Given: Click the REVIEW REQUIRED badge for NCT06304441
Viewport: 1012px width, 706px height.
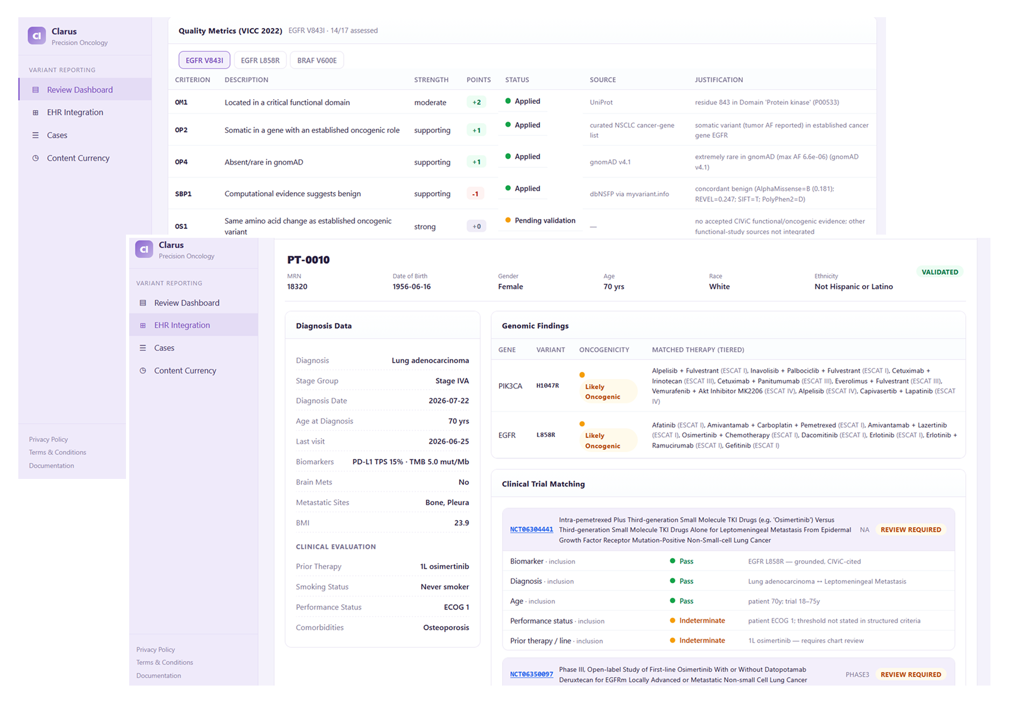Looking at the screenshot, I should click(911, 529).
